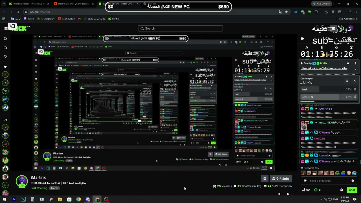The width and height of the screenshot is (361, 203).
Task: Open taskbar notification center
Action: tap(355, 199)
